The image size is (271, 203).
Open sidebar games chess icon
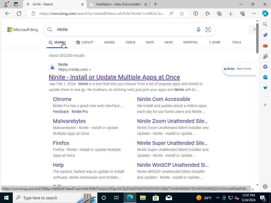pos(265,56)
